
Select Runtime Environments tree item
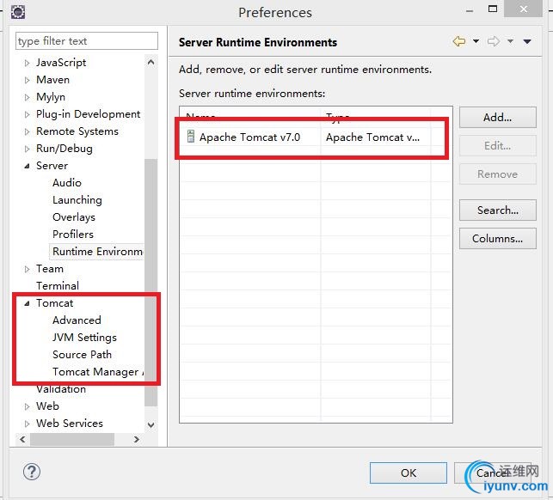click(97, 251)
